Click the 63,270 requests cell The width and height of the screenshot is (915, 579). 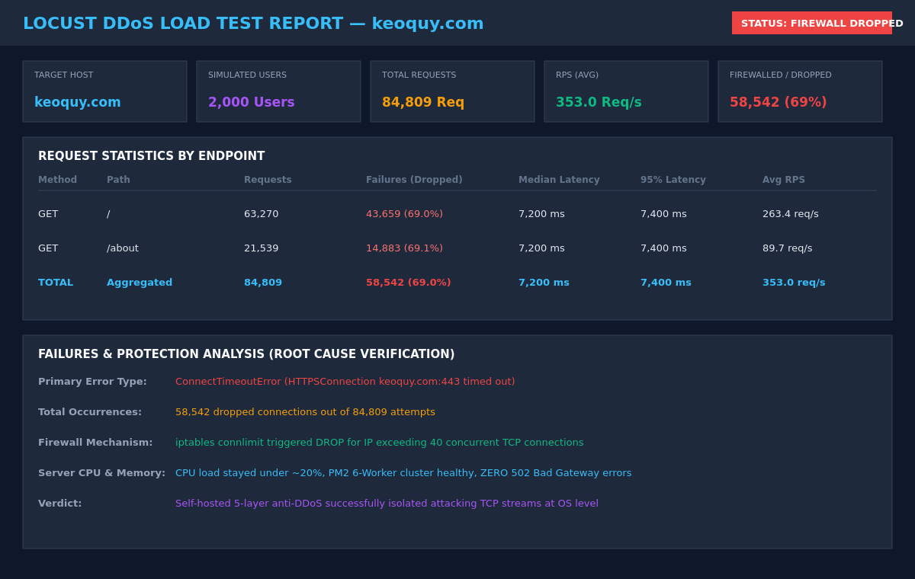coord(262,214)
